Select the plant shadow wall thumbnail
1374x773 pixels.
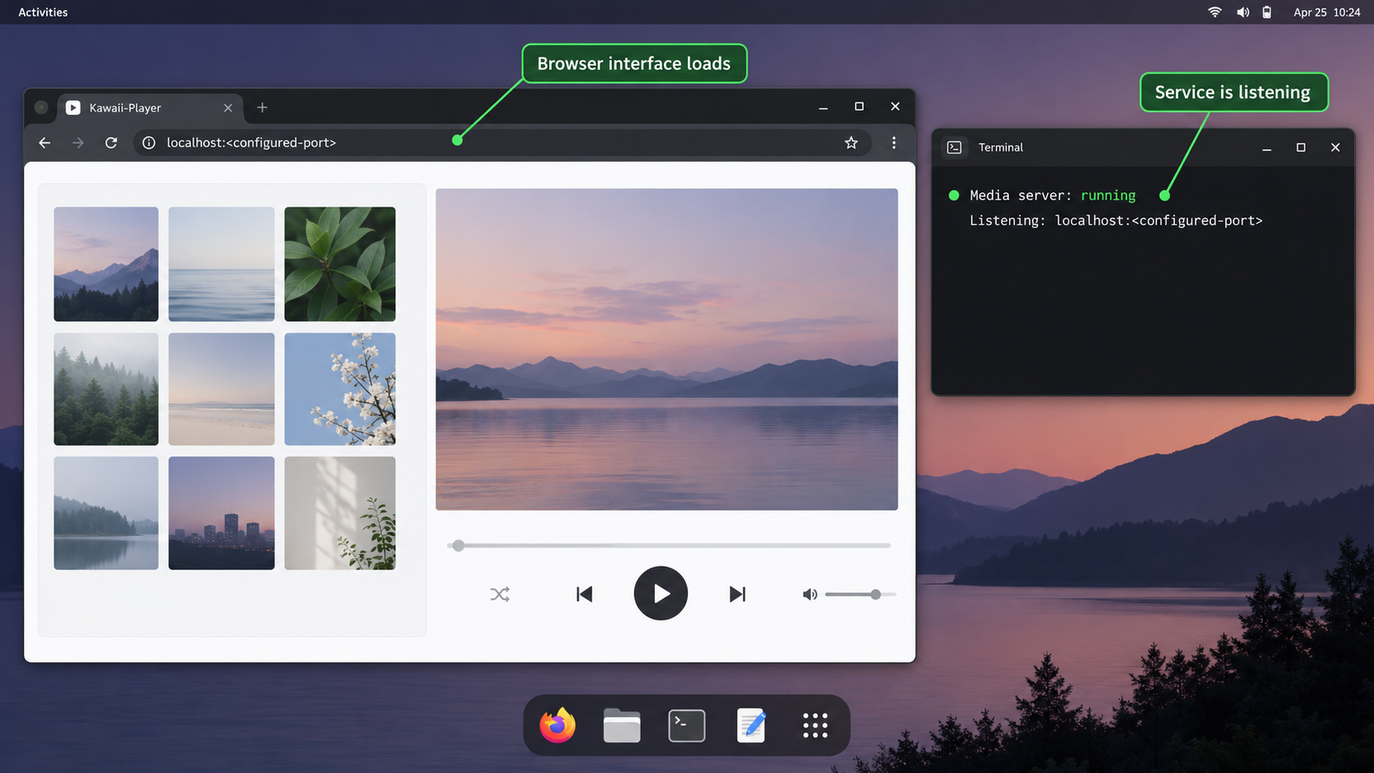tap(339, 513)
